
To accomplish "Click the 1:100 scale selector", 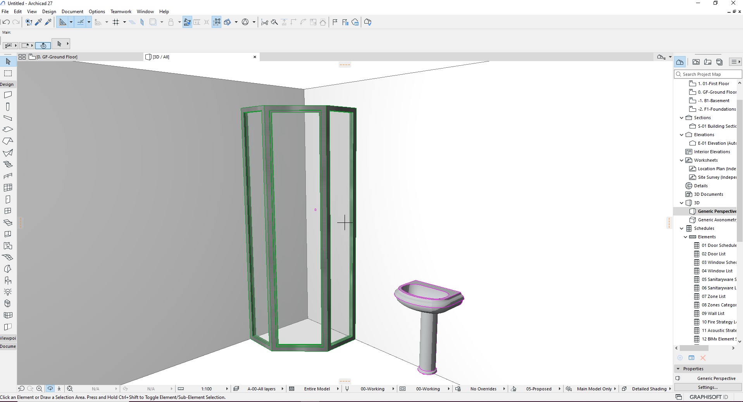I will tap(207, 389).
